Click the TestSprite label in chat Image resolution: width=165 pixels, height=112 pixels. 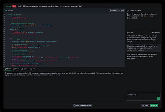tap(155, 33)
